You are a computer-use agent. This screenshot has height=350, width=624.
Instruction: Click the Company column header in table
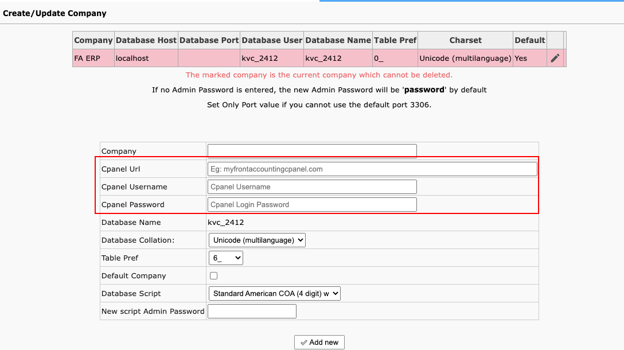coord(93,40)
